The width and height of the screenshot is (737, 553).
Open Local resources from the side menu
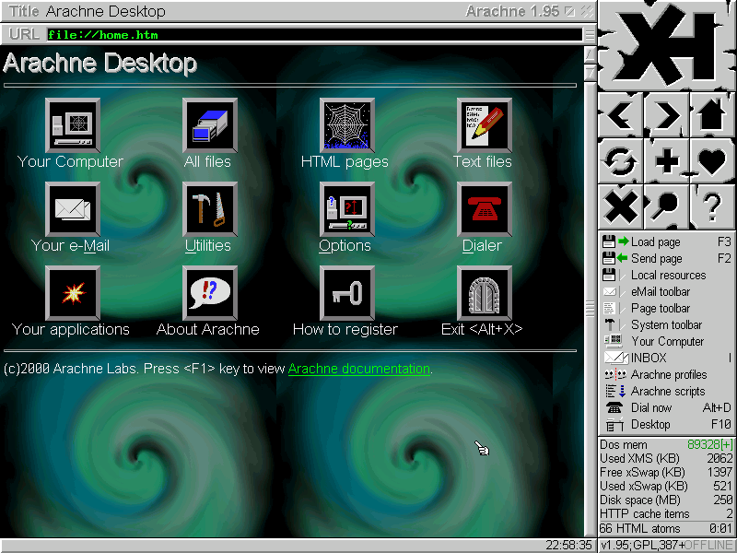pos(666,275)
